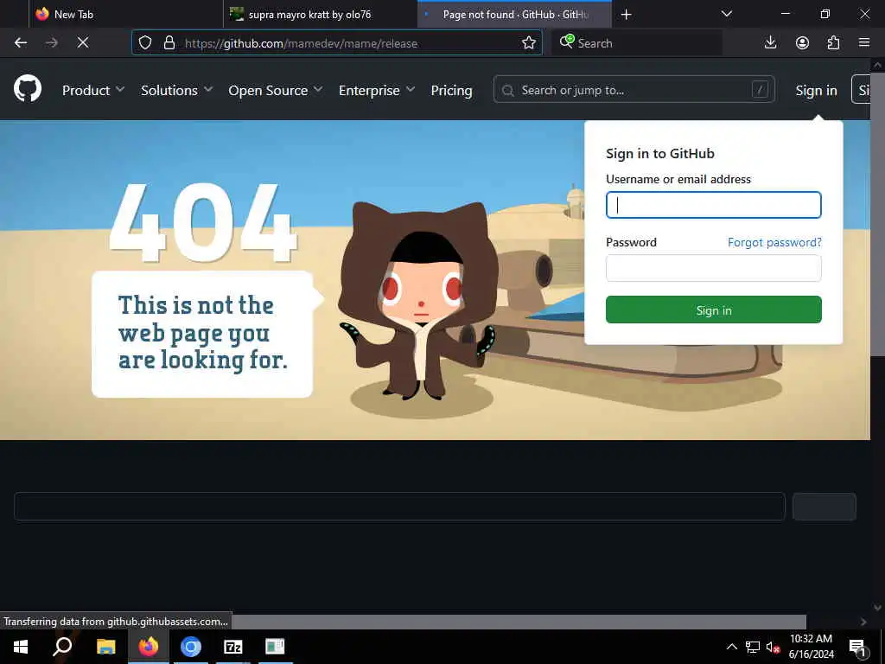Click the shield tracking protection icon
885x664 pixels.
[145, 43]
